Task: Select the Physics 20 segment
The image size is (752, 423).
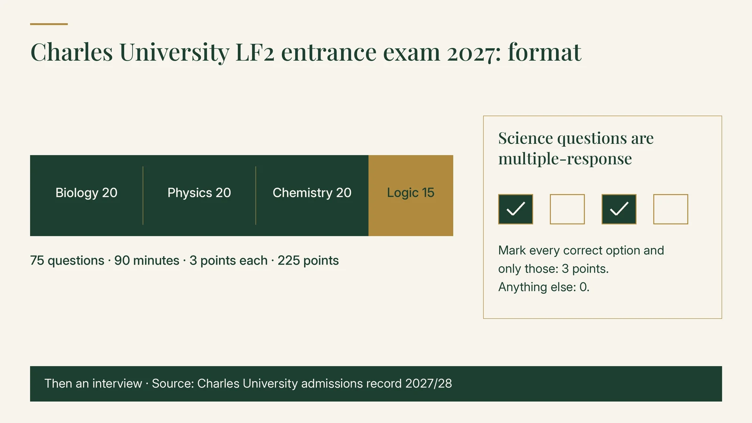Action: [199, 196]
